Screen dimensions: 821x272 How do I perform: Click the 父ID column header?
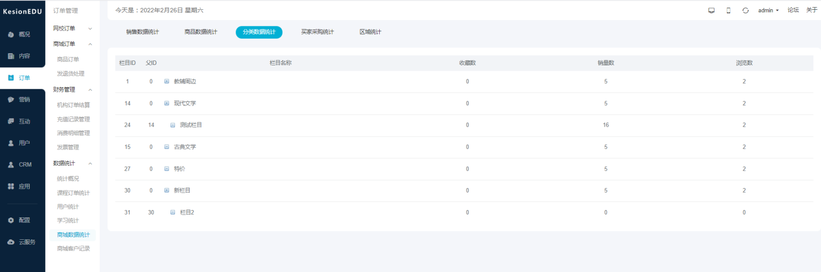pyautogui.click(x=151, y=63)
